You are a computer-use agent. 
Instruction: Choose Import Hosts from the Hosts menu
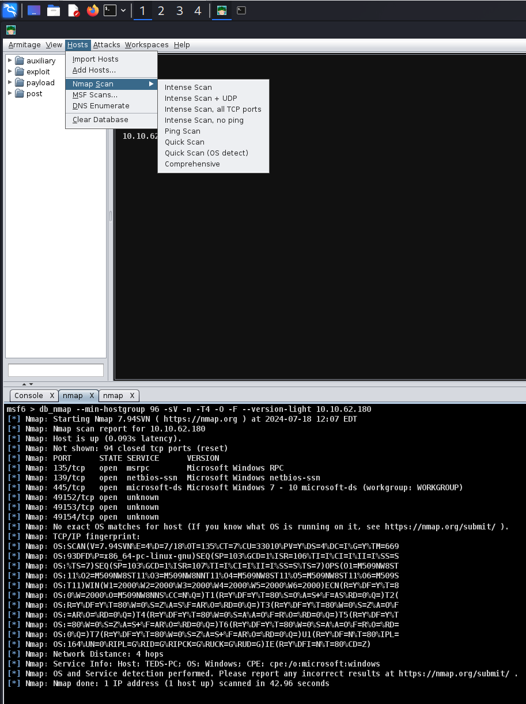pyautogui.click(x=111, y=59)
